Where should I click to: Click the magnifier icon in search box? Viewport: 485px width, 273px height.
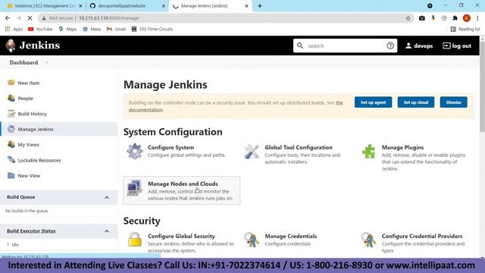pos(300,45)
